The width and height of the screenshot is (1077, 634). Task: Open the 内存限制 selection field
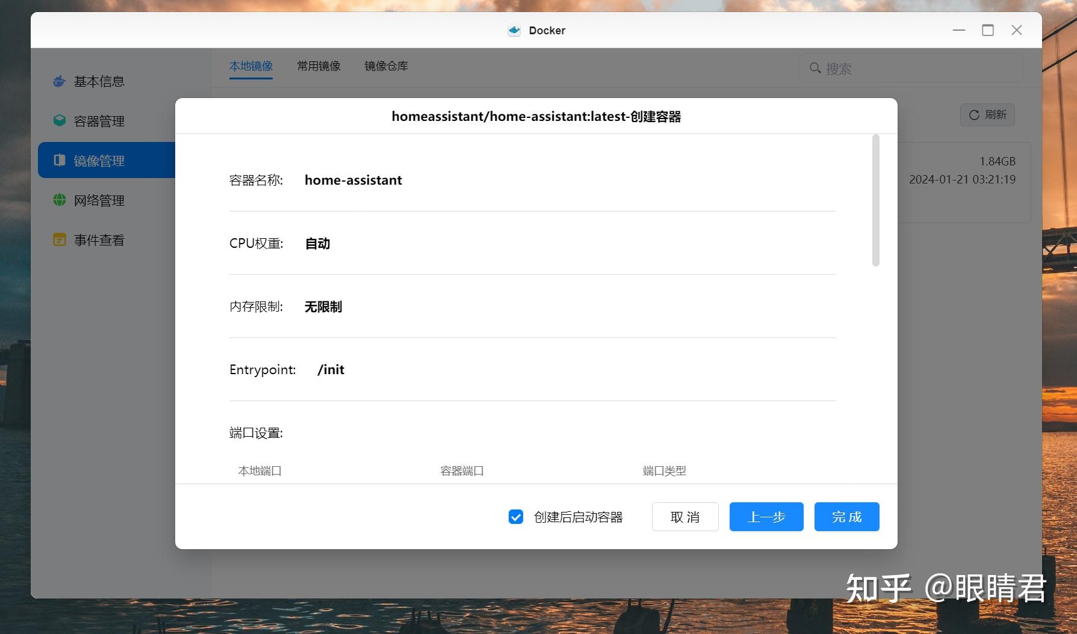click(323, 306)
